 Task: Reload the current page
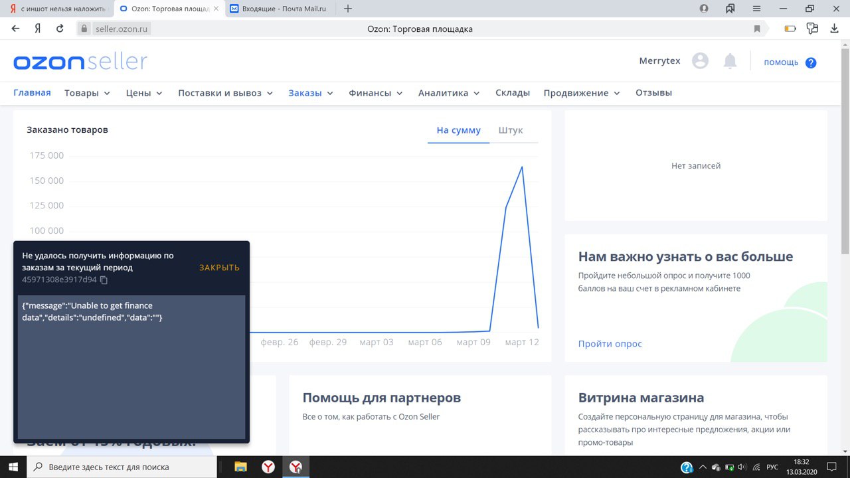[x=60, y=29]
